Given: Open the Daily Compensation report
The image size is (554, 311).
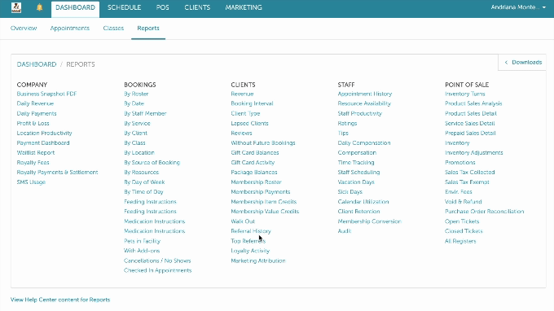Looking at the screenshot, I should point(364,143).
